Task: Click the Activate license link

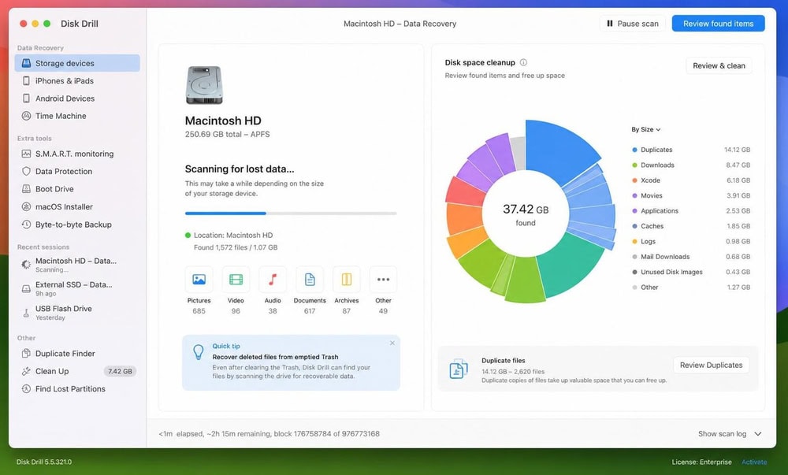Action: point(754,462)
